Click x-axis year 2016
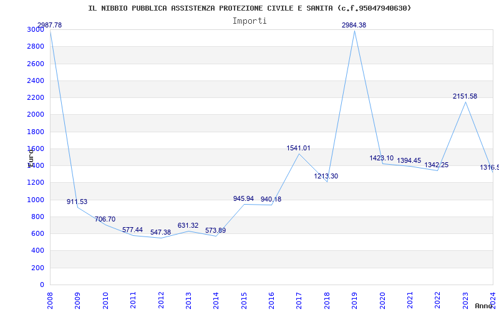 point(271,300)
